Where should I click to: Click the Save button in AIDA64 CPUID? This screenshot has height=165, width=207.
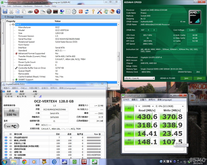pyautogui.click(x=186, y=78)
